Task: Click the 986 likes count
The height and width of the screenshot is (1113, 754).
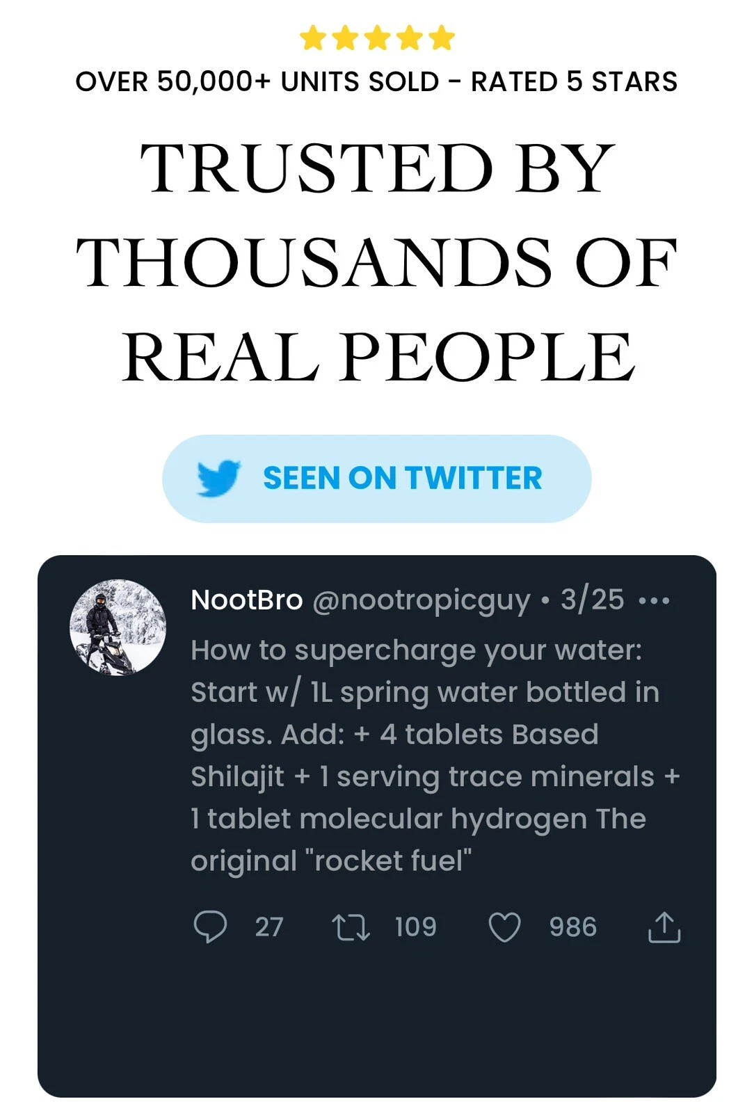Action: 572,927
